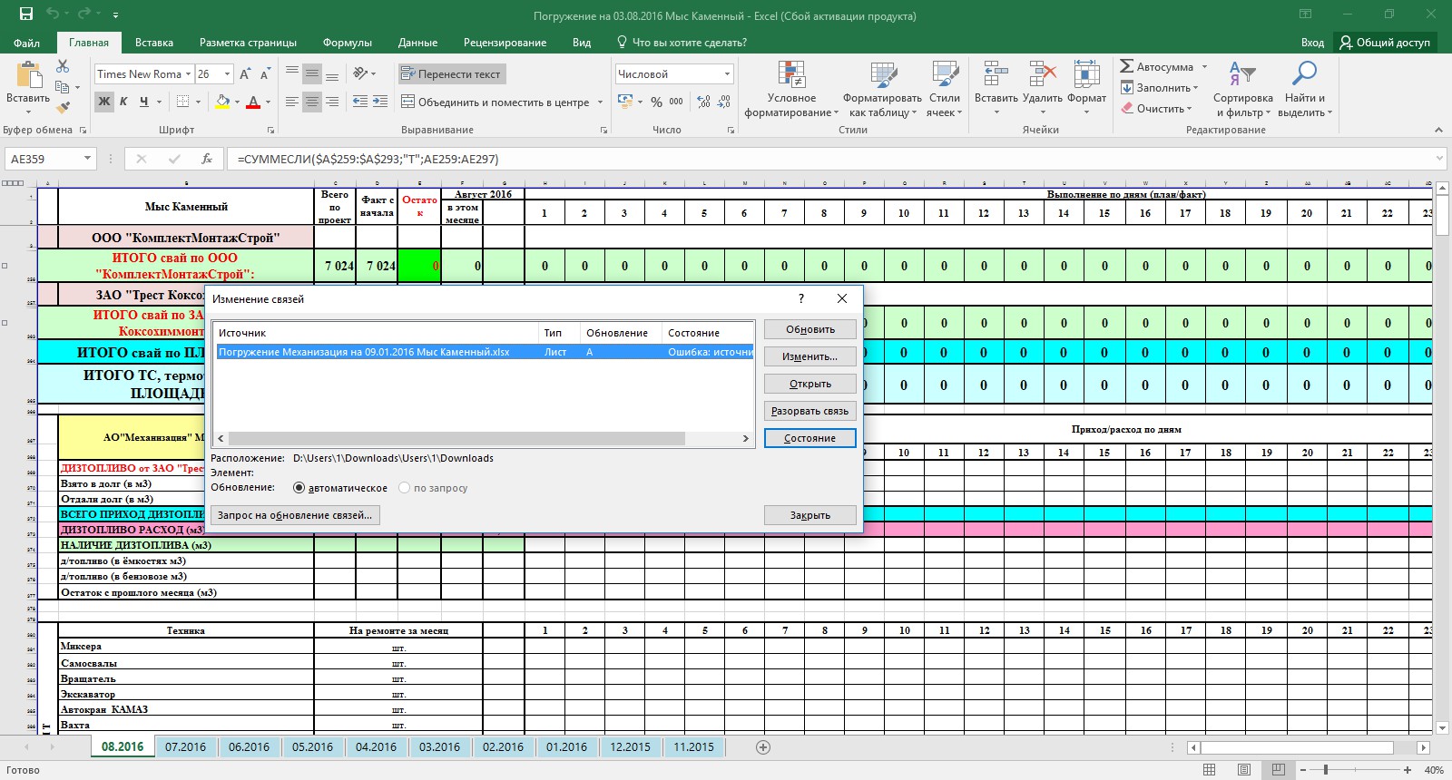
Task: Open the font size dropdown
Action: click(x=227, y=74)
